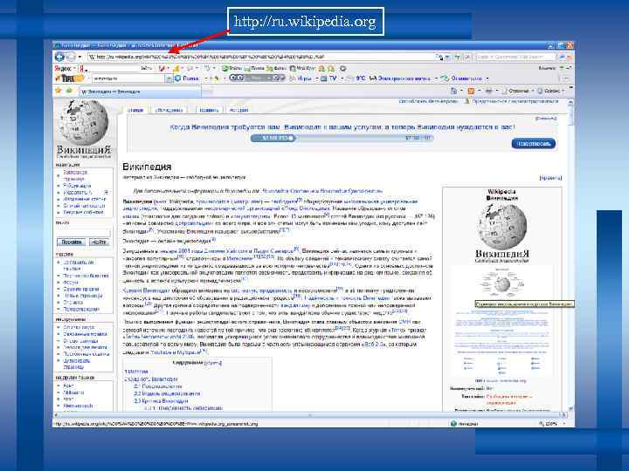The image size is (629, 471).
Task: Open Версия для печати tools link
Action: (x=85, y=347)
